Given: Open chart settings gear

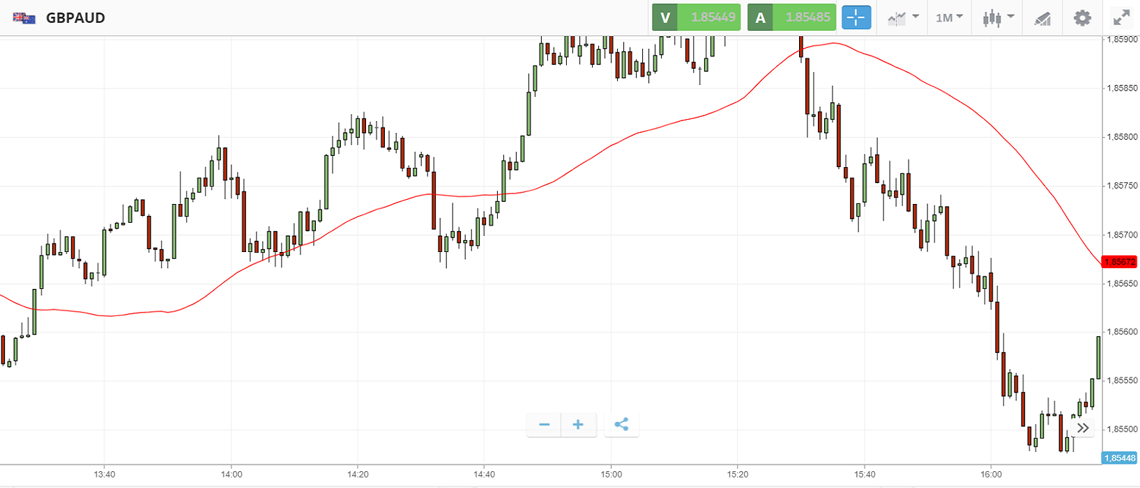Looking at the screenshot, I should tap(1082, 17).
